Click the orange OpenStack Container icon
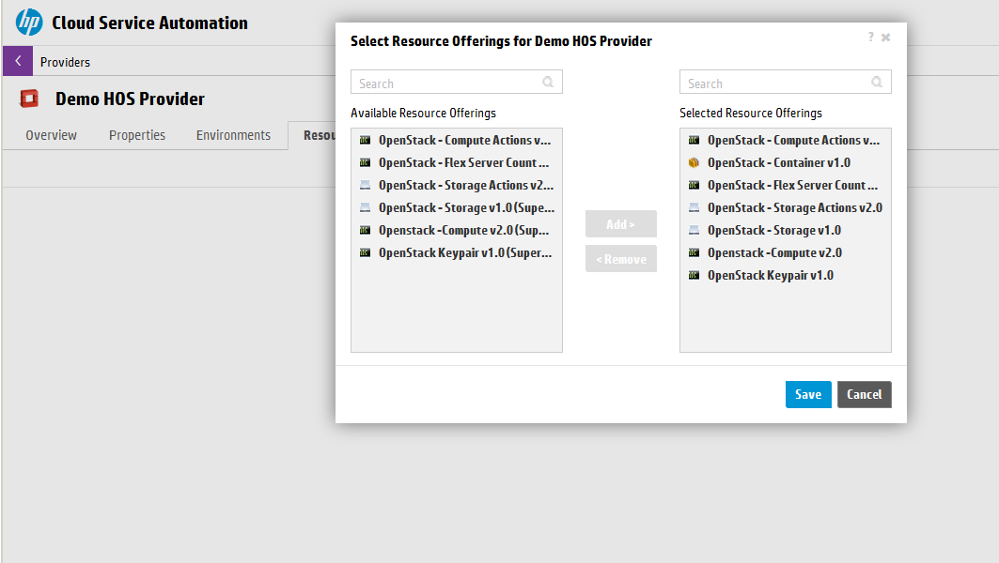The image size is (999, 563). pos(694,163)
